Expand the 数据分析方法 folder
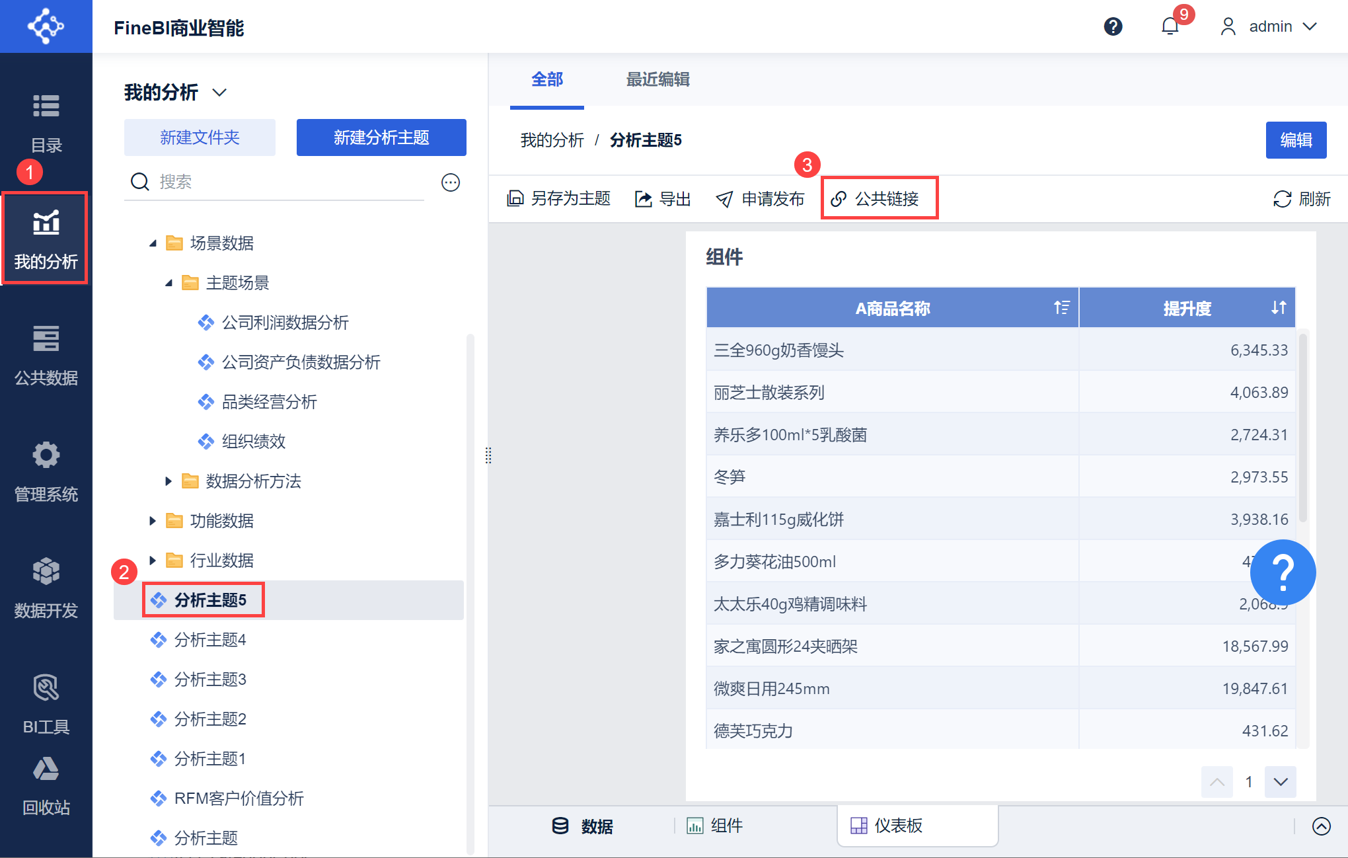Screen dimensions: 1348x858 pyautogui.click(x=168, y=481)
